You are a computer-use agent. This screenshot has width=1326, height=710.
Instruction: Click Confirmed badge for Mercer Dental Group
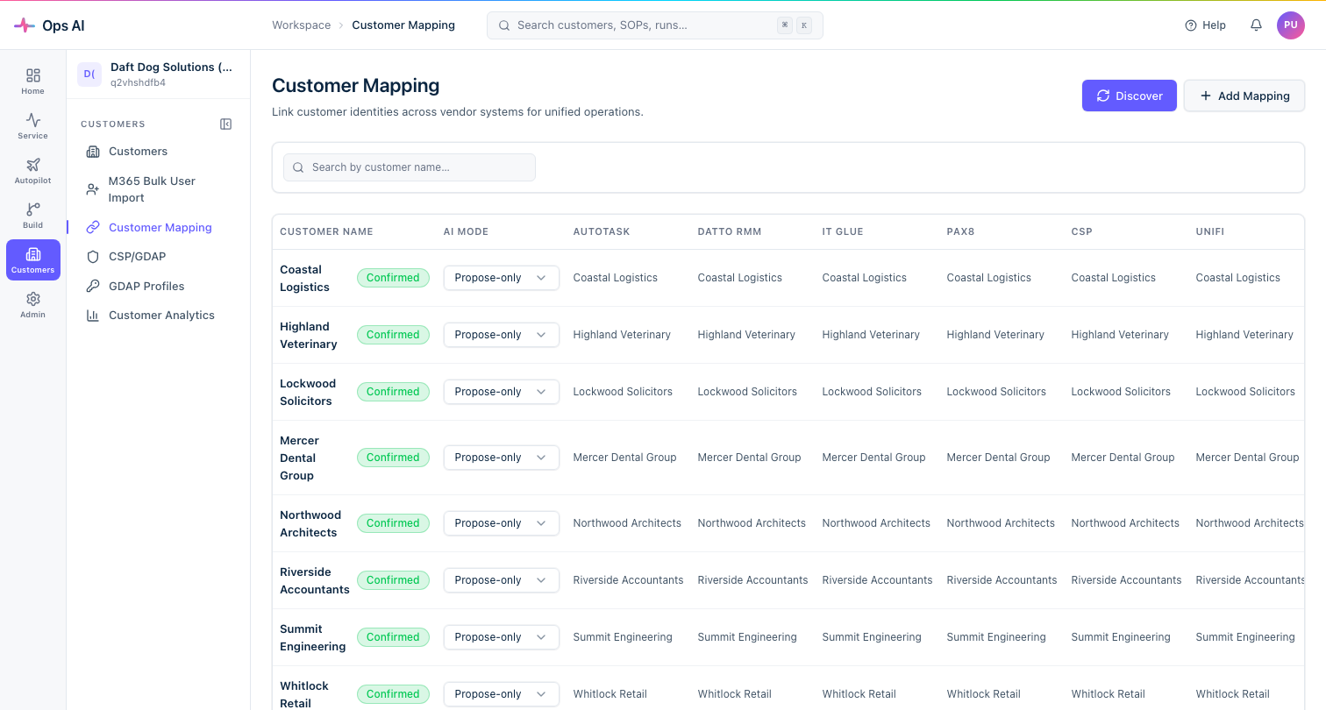click(x=393, y=458)
